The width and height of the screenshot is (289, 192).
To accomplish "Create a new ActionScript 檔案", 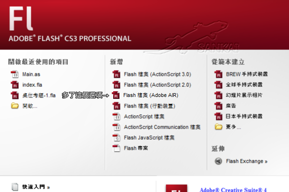I will [x=144, y=117].
